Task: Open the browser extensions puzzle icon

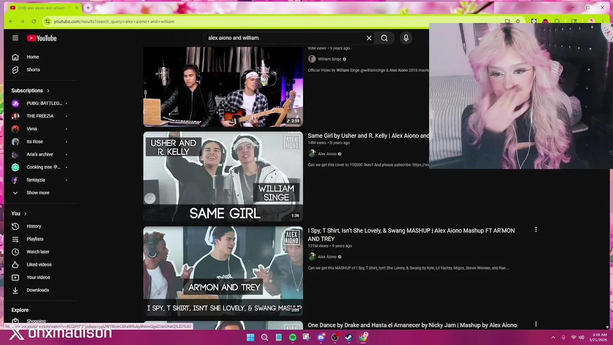Action: coord(557,21)
